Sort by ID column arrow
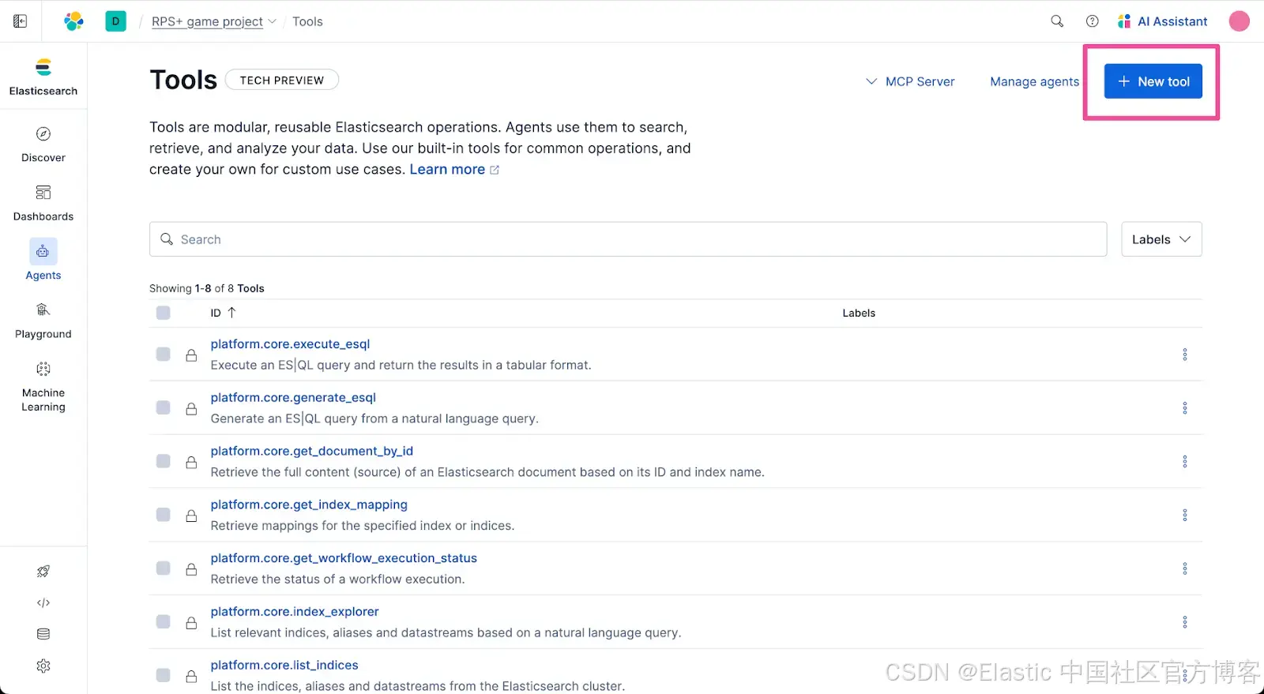The height and width of the screenshot is (694, 1264). coord(231,313)
